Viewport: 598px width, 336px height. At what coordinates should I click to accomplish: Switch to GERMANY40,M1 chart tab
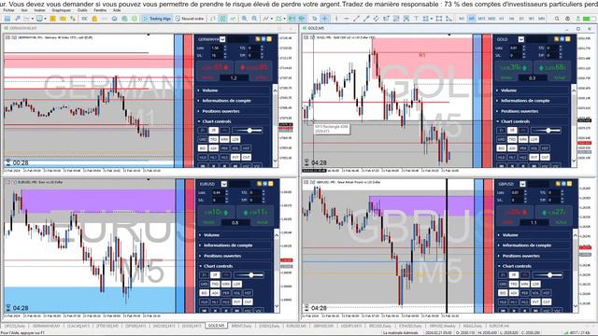pyautogui.click(x=46, y=326)
